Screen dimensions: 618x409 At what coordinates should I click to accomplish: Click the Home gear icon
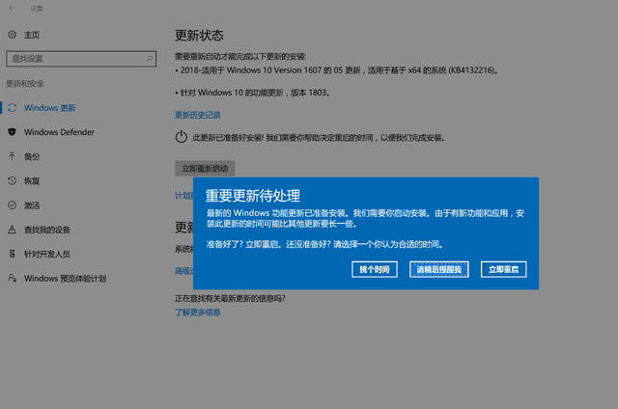(13, 35)
